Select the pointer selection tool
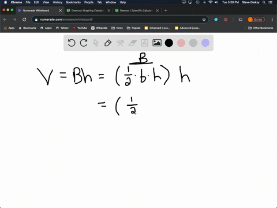277x208 pixels. 96,43
